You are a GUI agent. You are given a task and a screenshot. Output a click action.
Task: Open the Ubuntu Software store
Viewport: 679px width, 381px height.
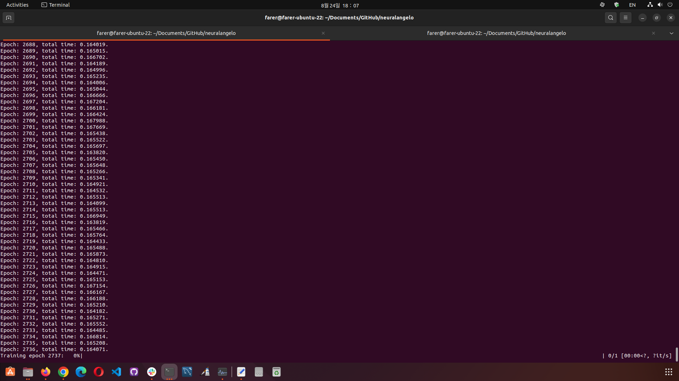click(10, 371)
